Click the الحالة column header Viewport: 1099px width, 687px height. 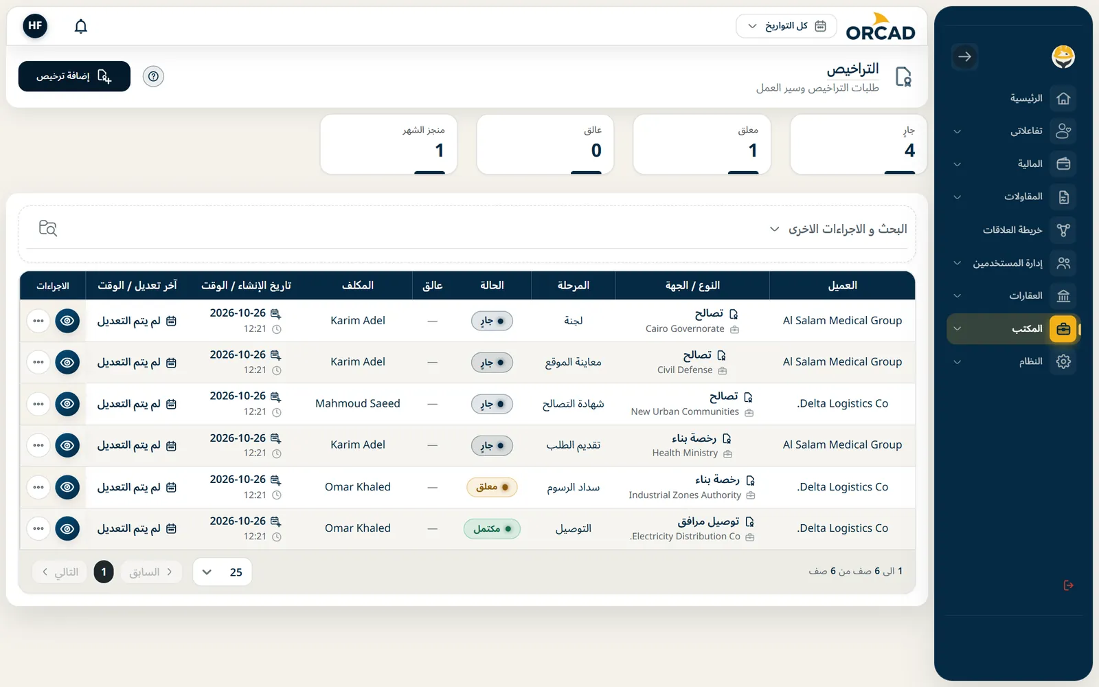492,286
